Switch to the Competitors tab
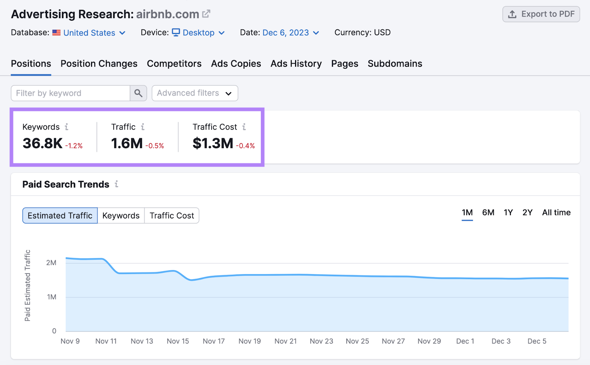The height and width of the screenshot is (365, 590). [x=174, y=64]
